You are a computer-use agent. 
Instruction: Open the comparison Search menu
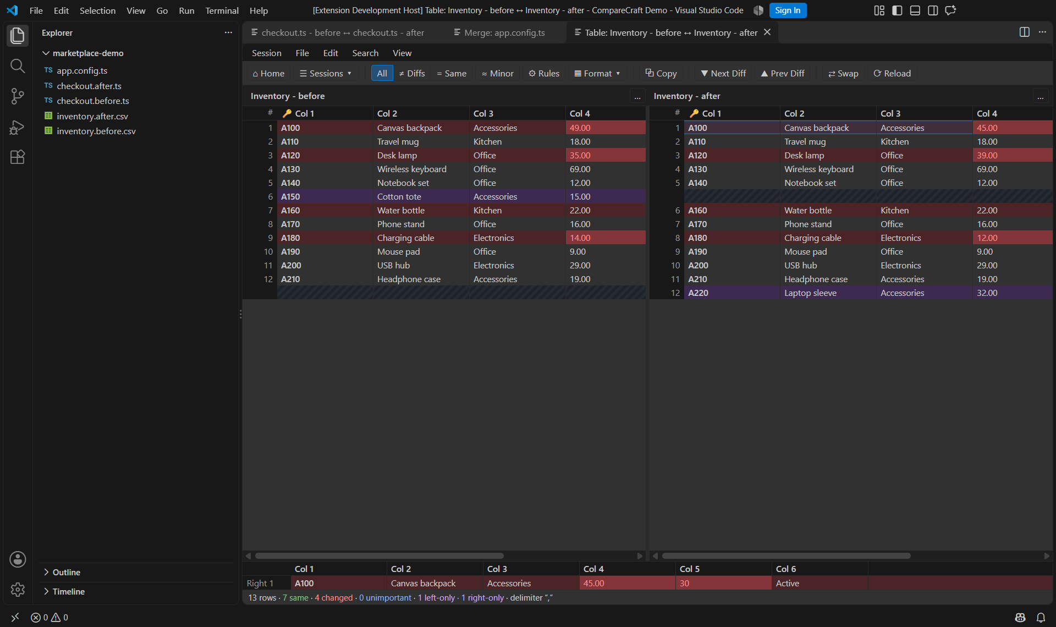[x=365, y=53]
